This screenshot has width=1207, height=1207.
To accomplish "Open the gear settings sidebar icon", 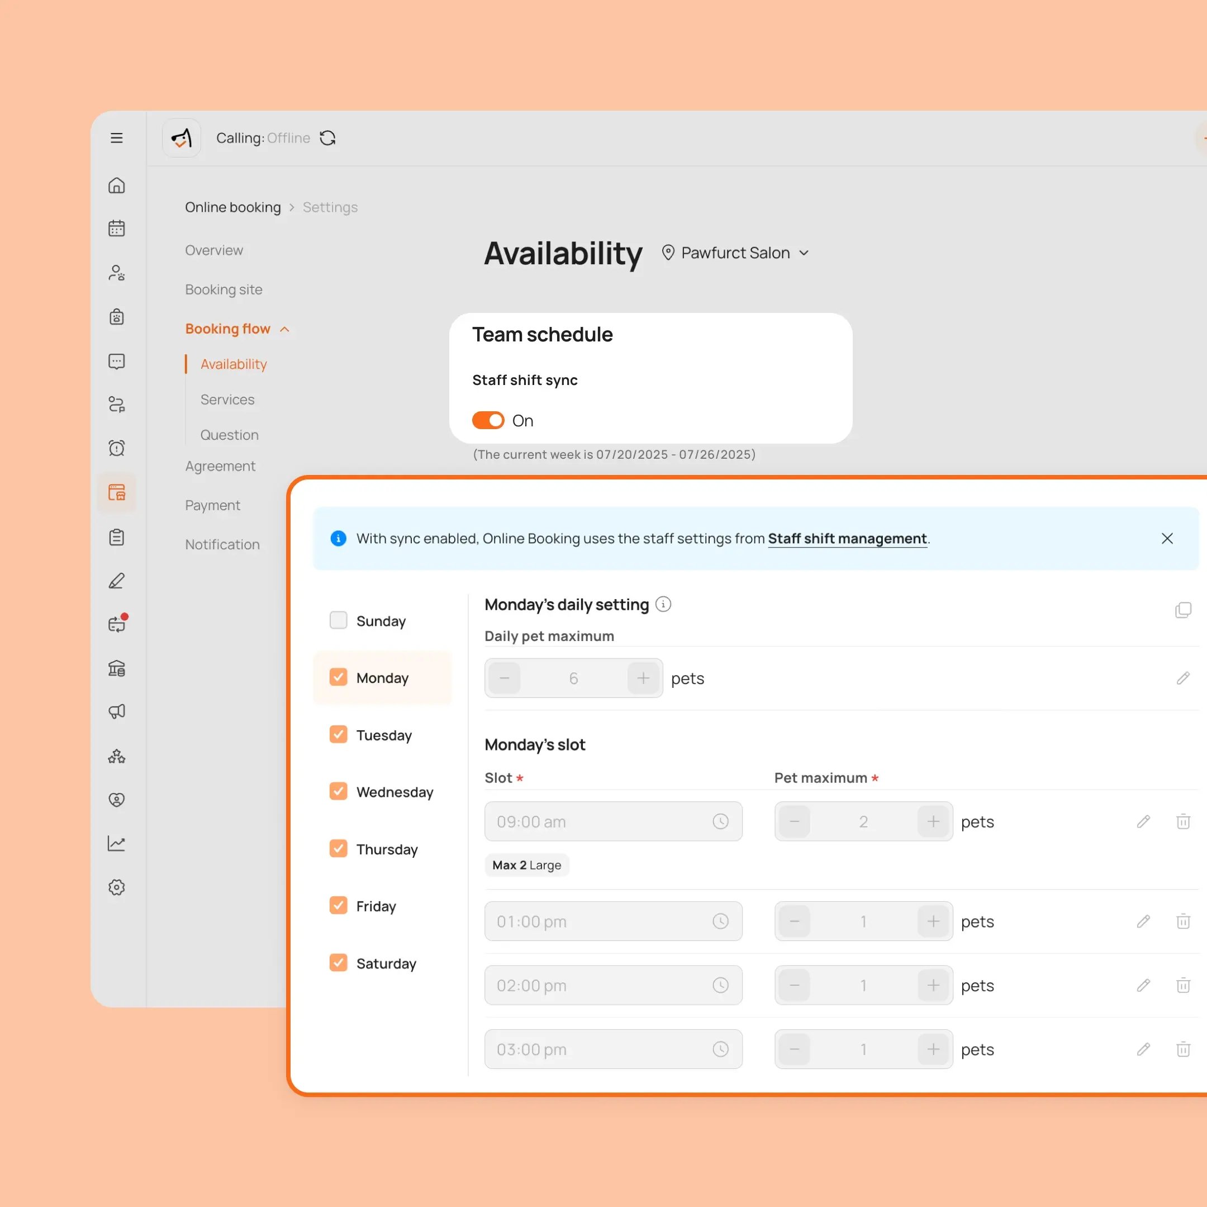I will (x=117, y=888).
